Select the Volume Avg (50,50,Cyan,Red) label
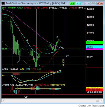The width and height of the screenshot is (105, 107). coord(17,85)
